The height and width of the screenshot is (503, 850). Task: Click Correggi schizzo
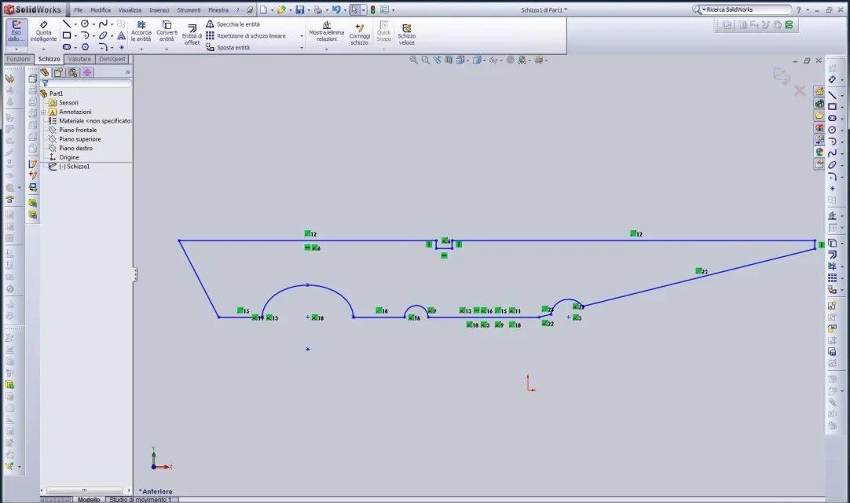point(360,34)
